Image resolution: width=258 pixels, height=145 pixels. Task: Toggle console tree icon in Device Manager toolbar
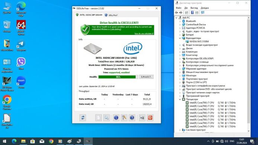[x=187, y=13]
